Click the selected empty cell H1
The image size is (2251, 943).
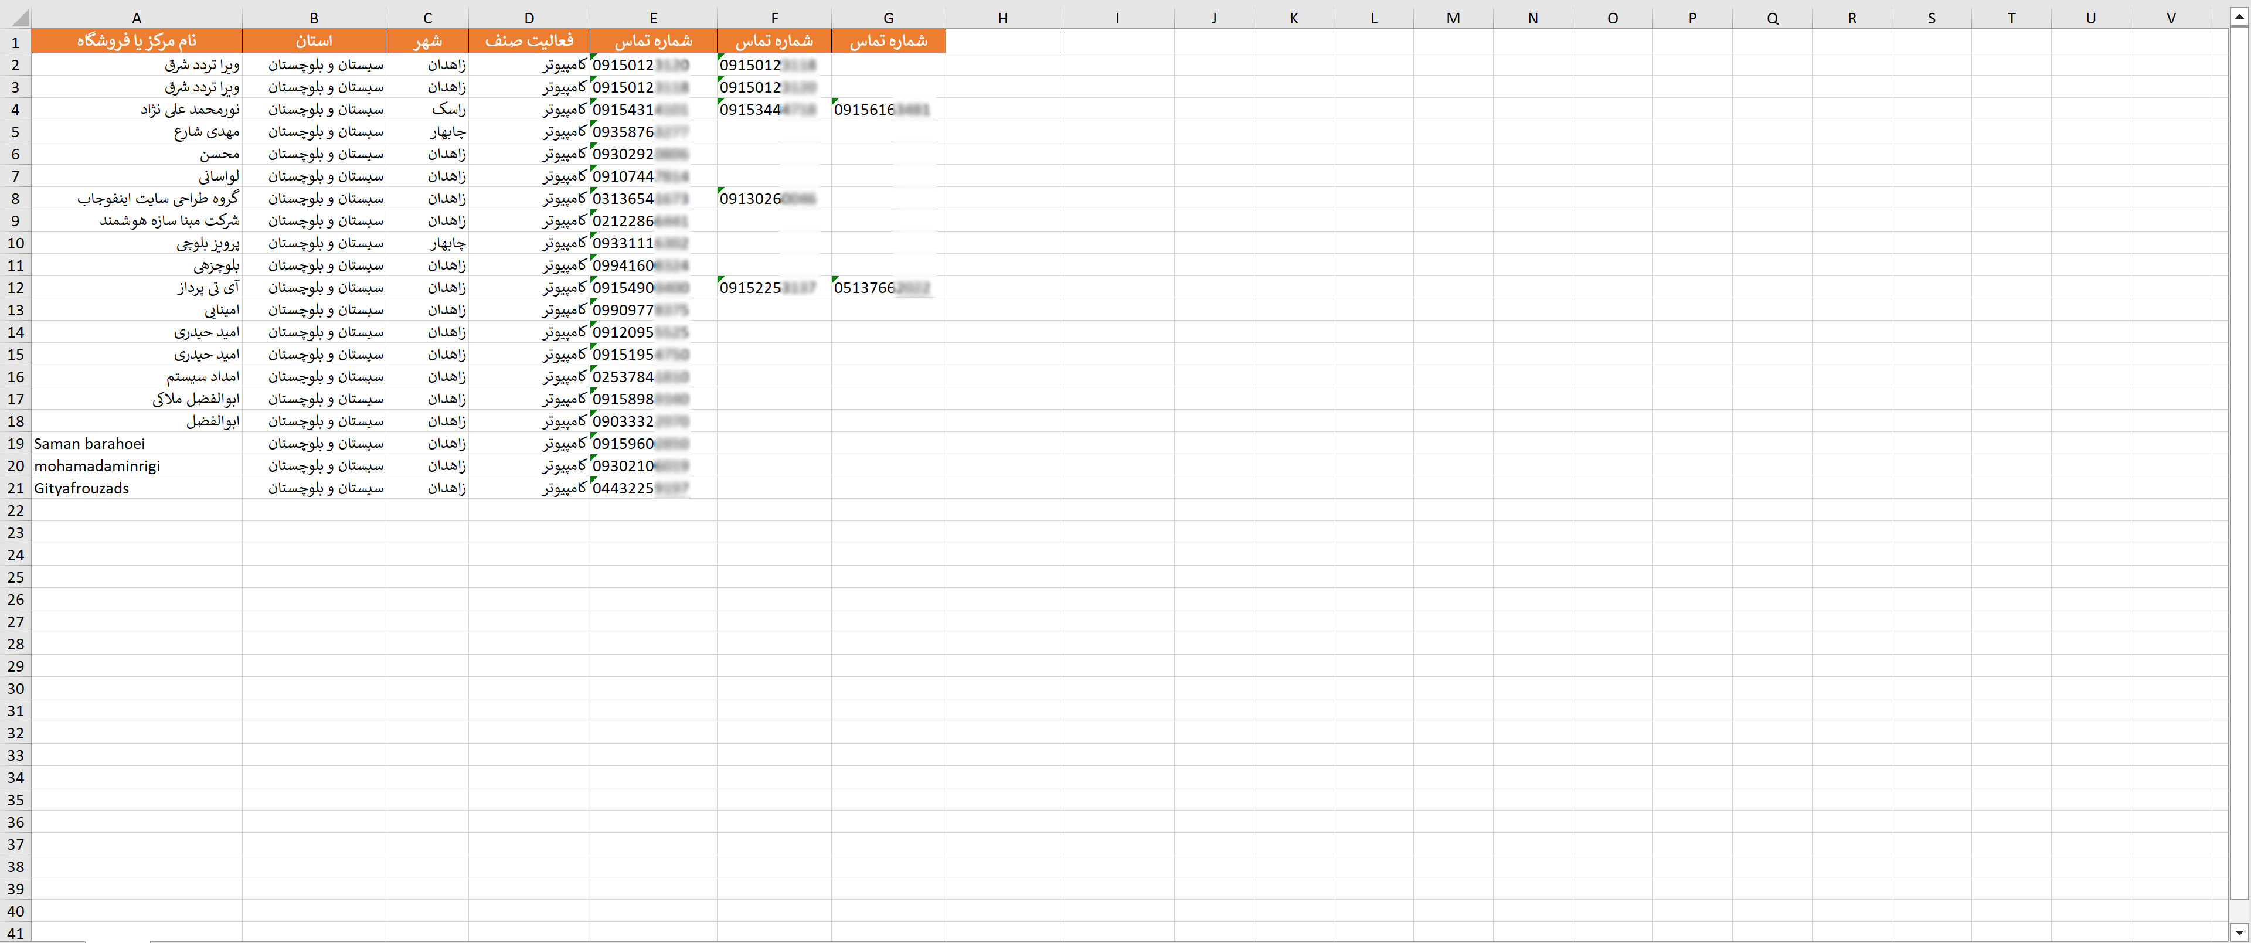pos(1003,41)
